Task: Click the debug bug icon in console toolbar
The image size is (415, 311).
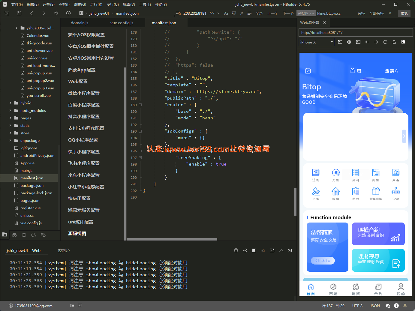Action: point(236,250)
